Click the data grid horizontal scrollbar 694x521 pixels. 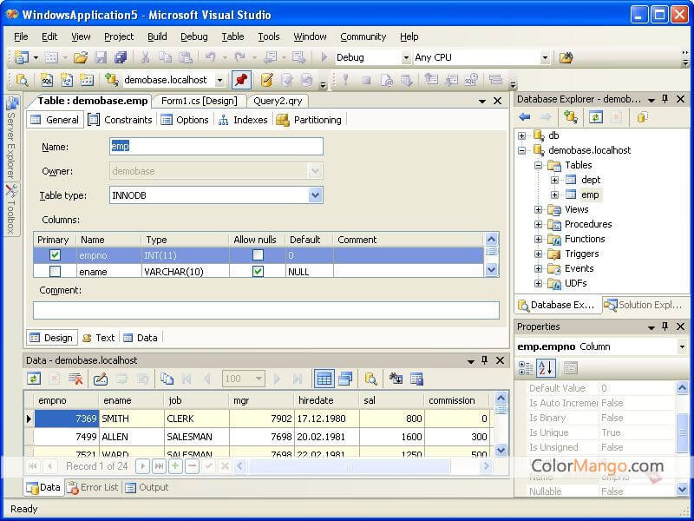click(x=350, y=465)
